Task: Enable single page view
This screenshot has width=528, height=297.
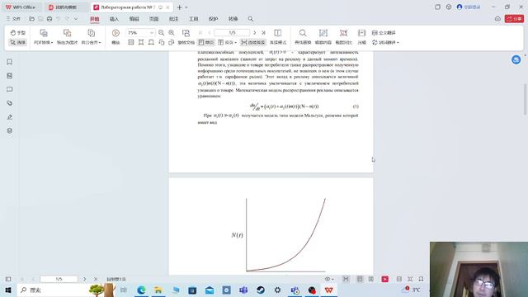Action: click(x=206, y=42)
